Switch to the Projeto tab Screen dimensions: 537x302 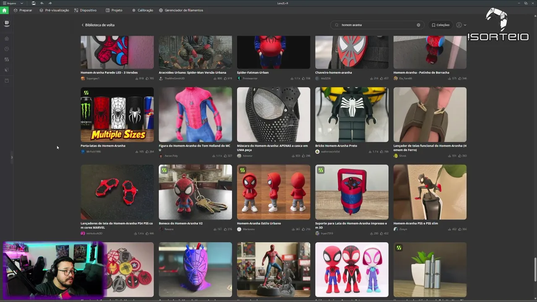(114, 10)
